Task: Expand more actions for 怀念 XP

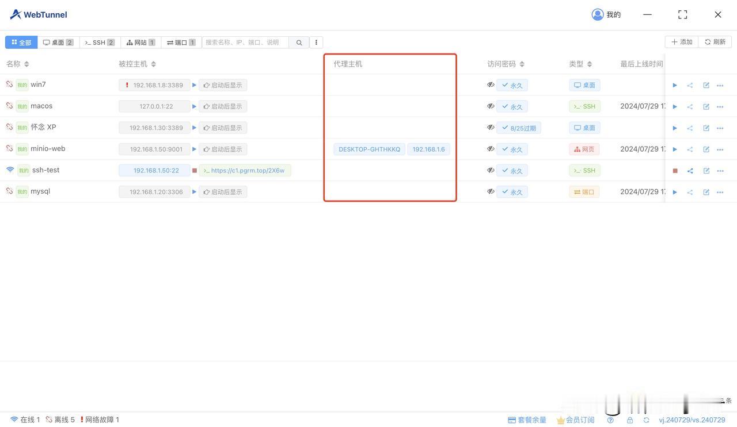Action: (x=720, y=128)
